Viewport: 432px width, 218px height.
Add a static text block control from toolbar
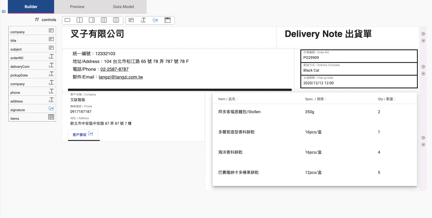131,20
